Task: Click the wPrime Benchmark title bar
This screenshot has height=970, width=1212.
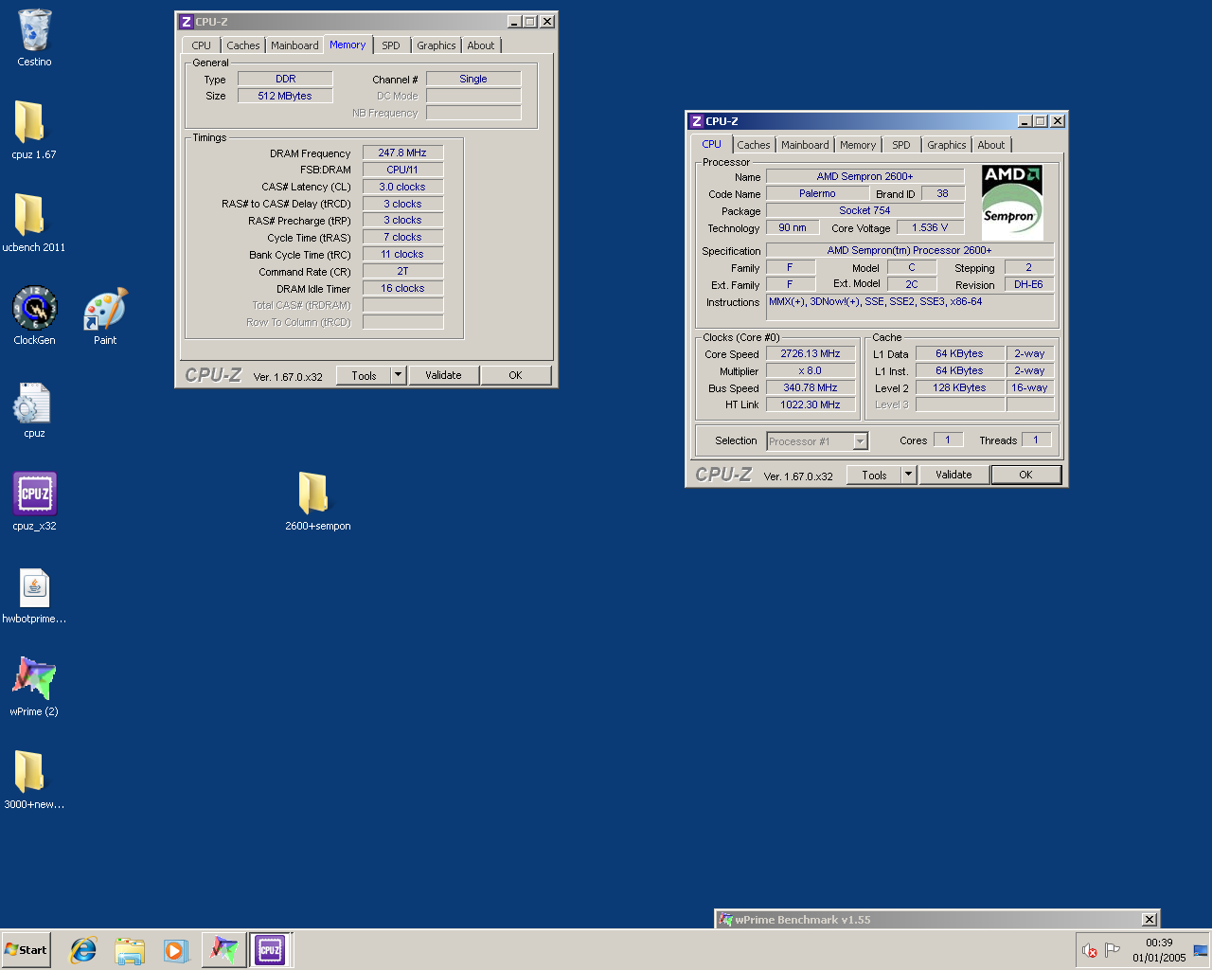Action: click(x=928, y=920)
